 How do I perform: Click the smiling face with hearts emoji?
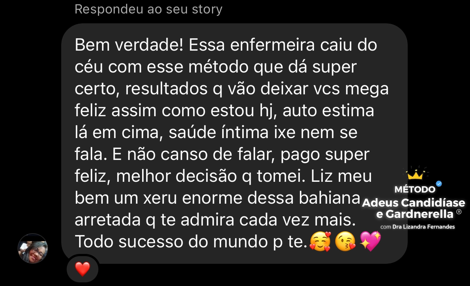(x=320, y=241)
